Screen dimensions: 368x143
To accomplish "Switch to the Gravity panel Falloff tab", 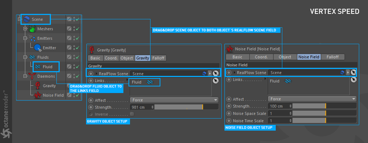I will [x=159, y=58].
